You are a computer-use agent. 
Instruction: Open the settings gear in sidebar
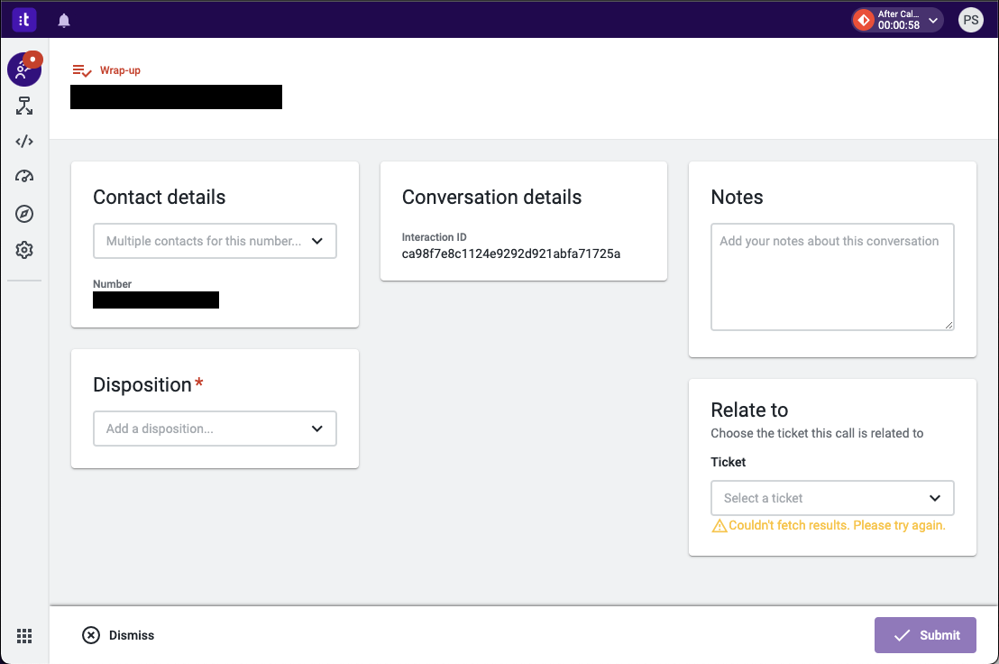click(24, 250)
